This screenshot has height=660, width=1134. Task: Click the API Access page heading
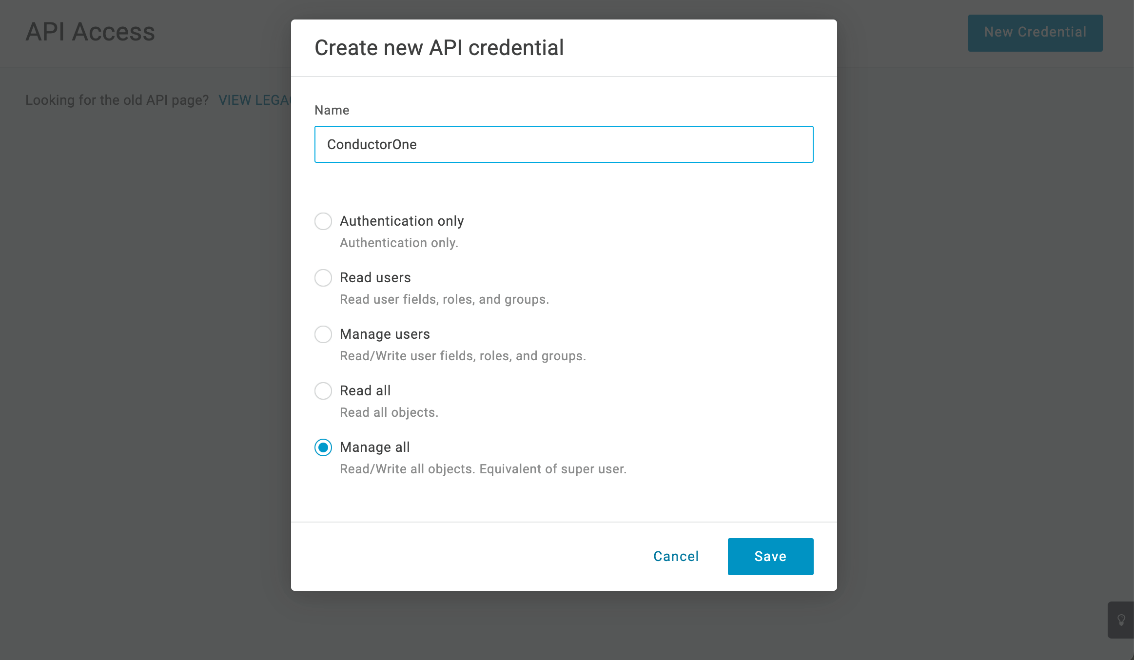pyautogui.click(x=90, y=32)
